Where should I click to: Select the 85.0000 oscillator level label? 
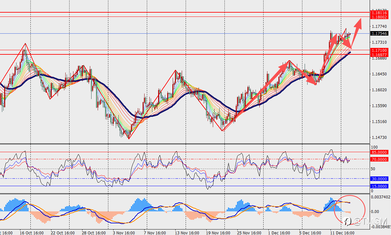coord(379,152)
